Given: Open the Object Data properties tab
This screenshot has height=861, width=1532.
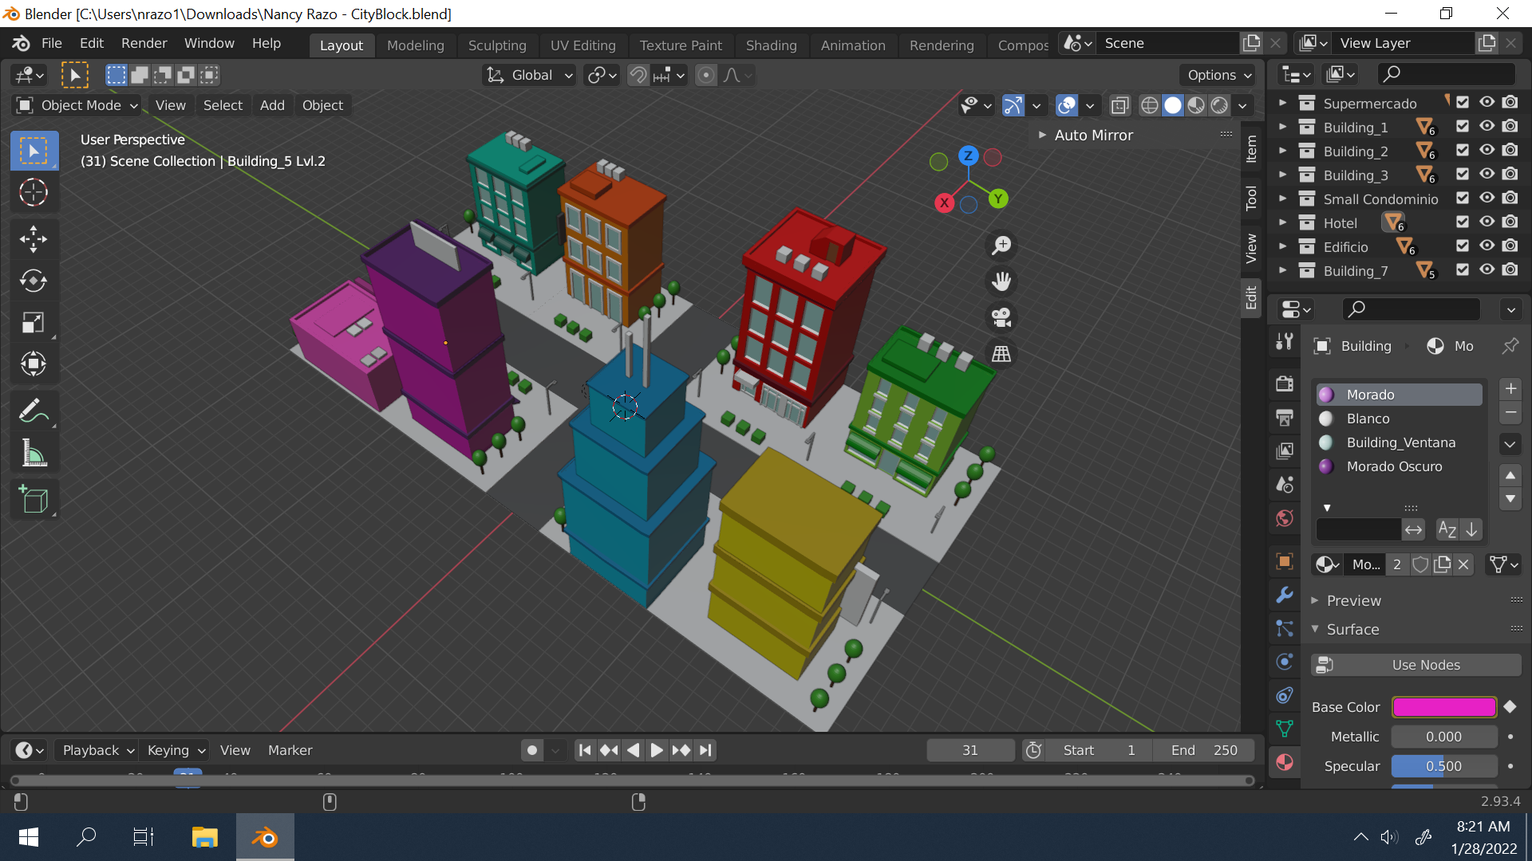Looking at the screenshot, I should (1285, 729).
